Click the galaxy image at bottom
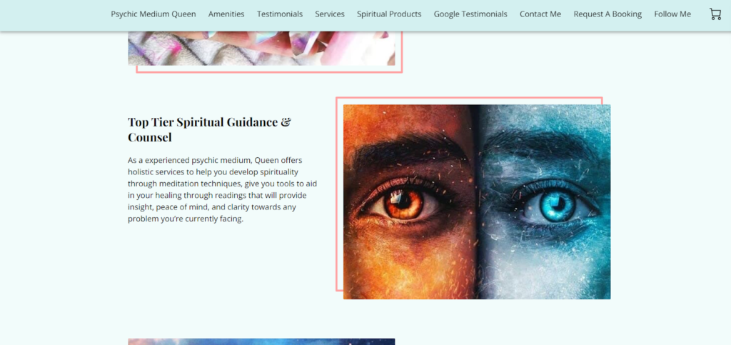The width and height of the screenshot is (731, 345). tap(261, 341)
